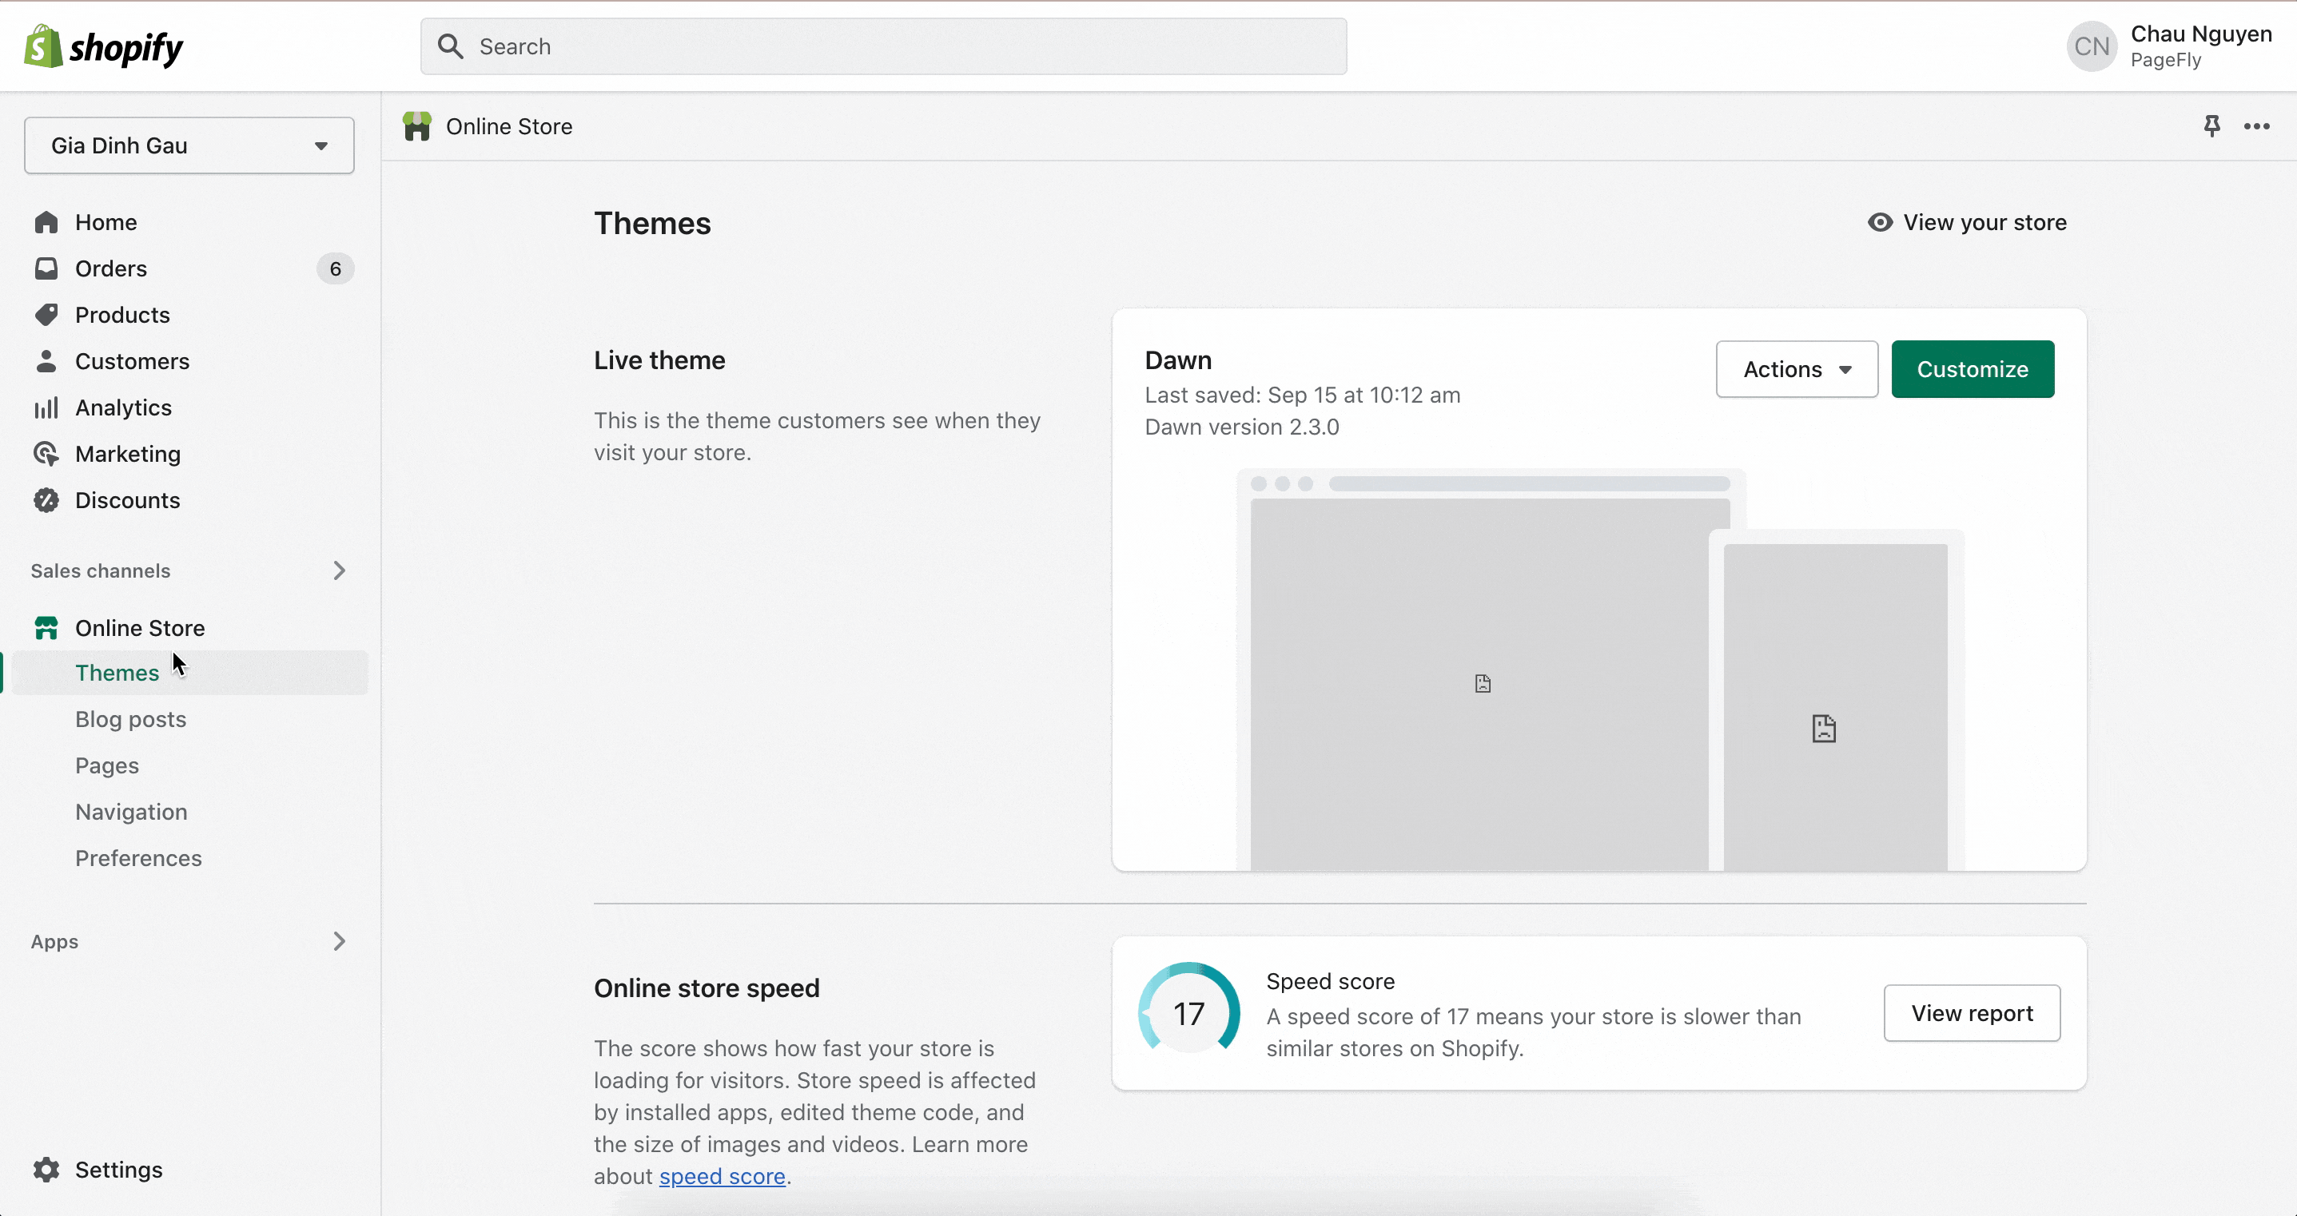Click the Themes page heading
Screen dimensions: 2297x1216
pyautogui.click(x=652, y=223)
